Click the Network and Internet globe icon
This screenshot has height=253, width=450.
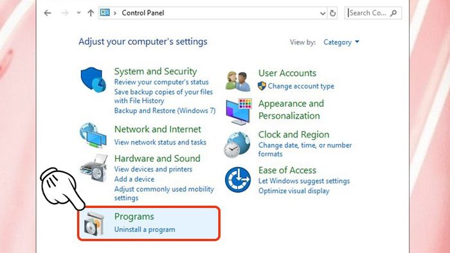[x=93, y=135]
